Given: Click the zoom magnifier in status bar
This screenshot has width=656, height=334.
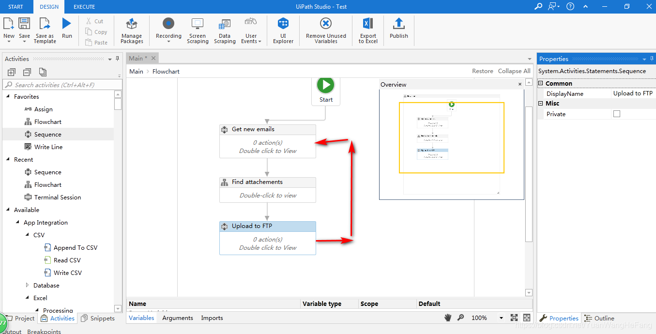Looking at the screenshot, I should 460,318.
